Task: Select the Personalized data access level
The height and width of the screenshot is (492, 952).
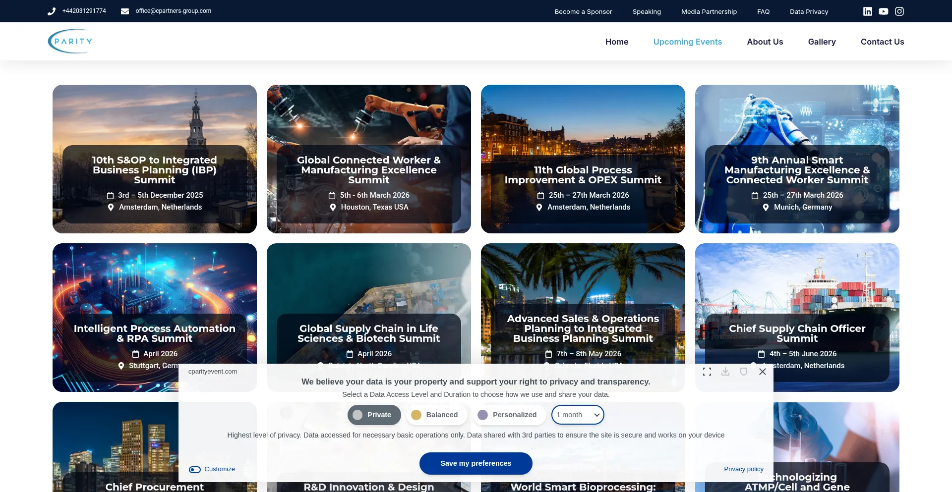Action: tap(508, 415)
